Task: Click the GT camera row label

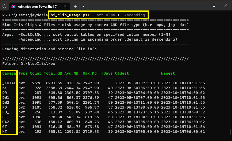Action: [x=5, y=127]
